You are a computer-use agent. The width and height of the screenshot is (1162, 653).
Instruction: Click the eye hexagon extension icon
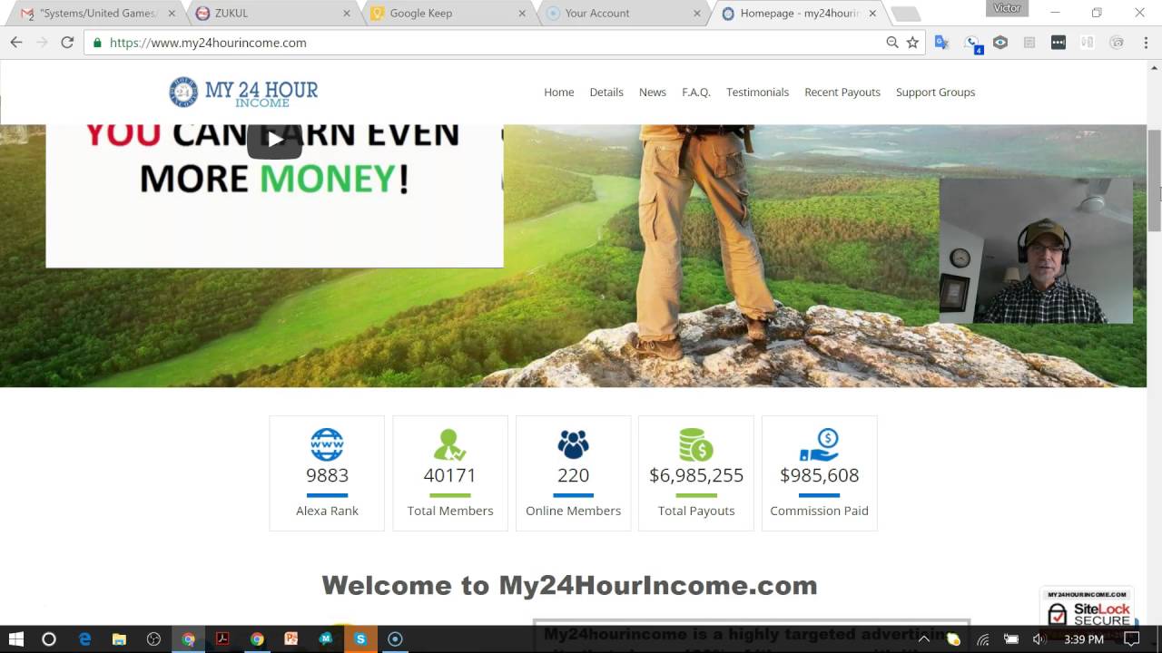(x=1000, y=43)
